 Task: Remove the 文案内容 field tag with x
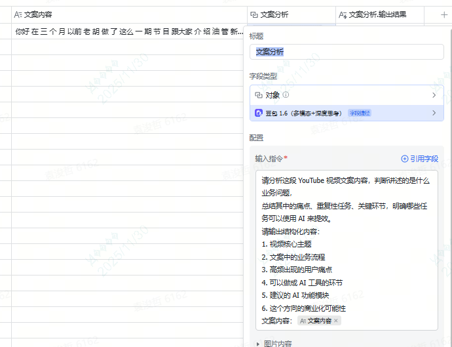pyautogui.click(x=336, y=321)
